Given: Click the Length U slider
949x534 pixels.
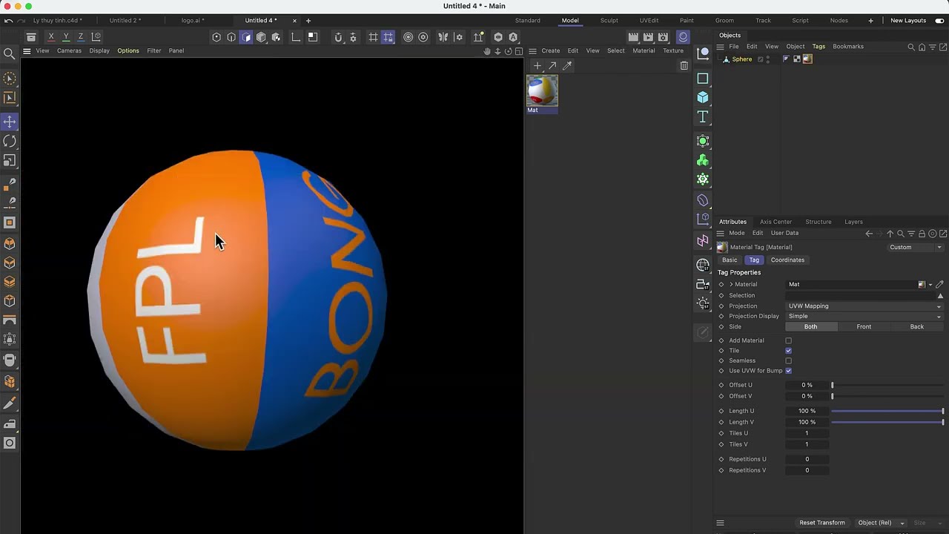Looking at the screenshot, I should click(x=887, y=411).
